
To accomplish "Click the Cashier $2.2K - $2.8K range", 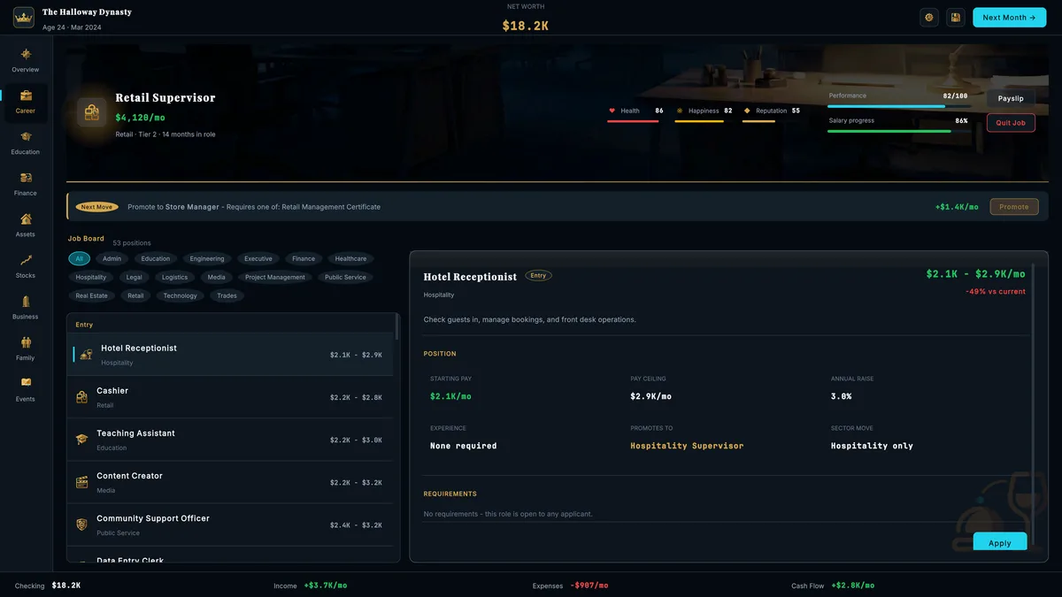I will click(x=356, y=397).
